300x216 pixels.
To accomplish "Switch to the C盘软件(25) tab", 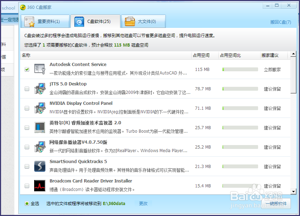I will click(95, 22).
